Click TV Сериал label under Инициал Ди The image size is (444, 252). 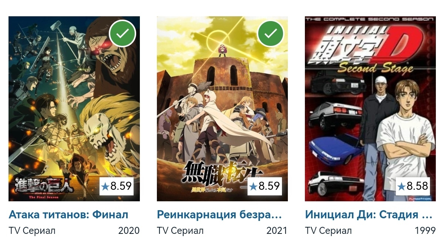328,231
